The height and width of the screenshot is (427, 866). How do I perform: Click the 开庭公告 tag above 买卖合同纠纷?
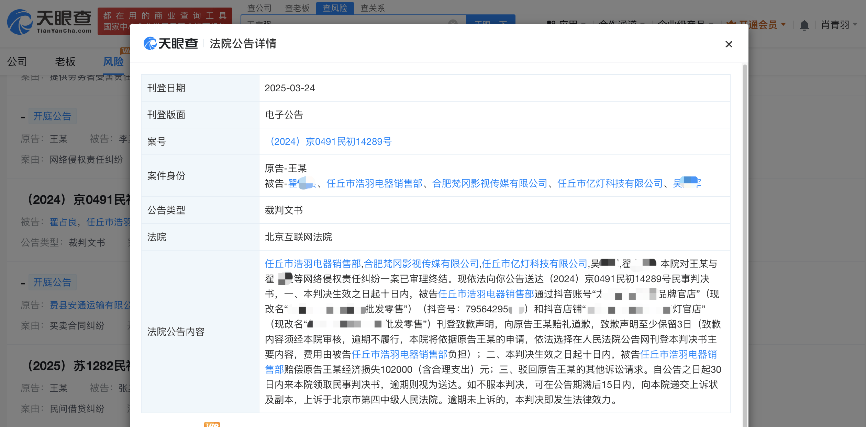(x=52, y=282)
